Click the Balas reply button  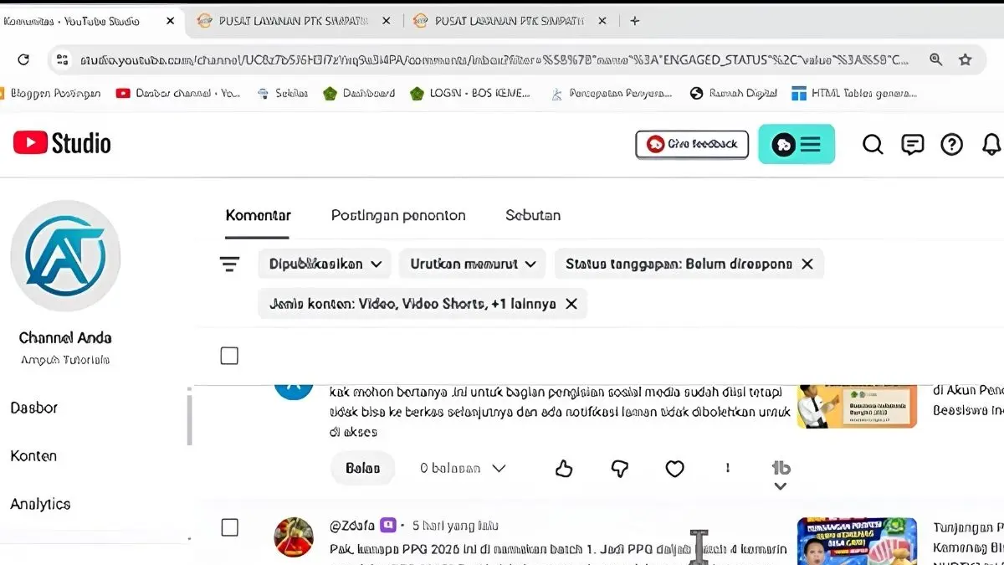362,469
